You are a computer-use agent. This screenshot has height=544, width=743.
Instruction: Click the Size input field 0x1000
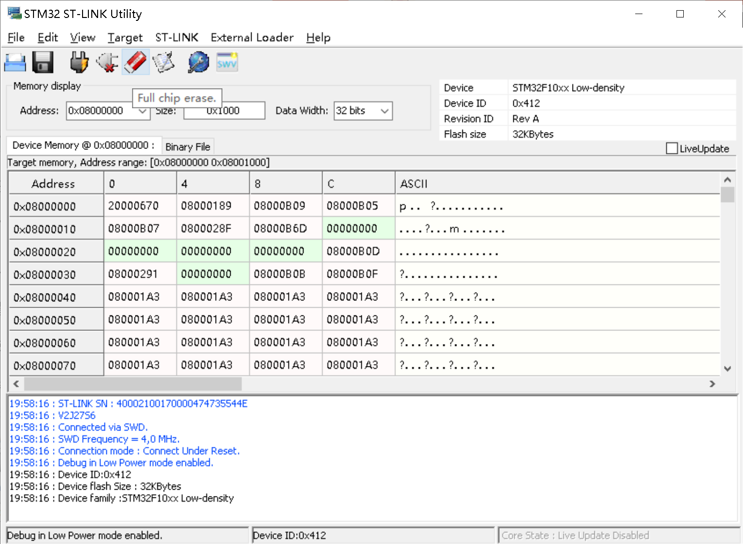(224, 111)
